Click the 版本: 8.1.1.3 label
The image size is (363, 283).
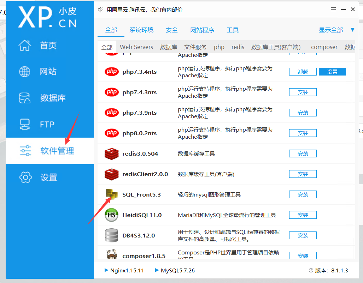pos(331,270)
